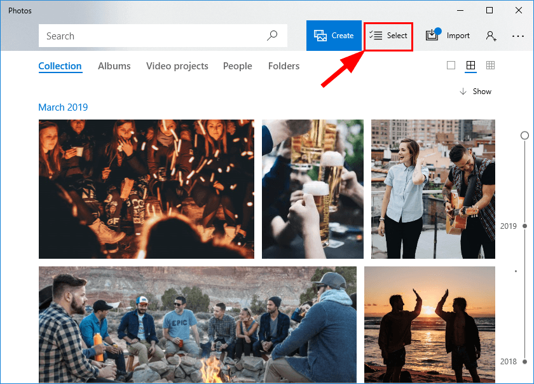This screenshot has height=384, width=534.
Task: Switch to the Collection tab
Action: tap(60, 65)
